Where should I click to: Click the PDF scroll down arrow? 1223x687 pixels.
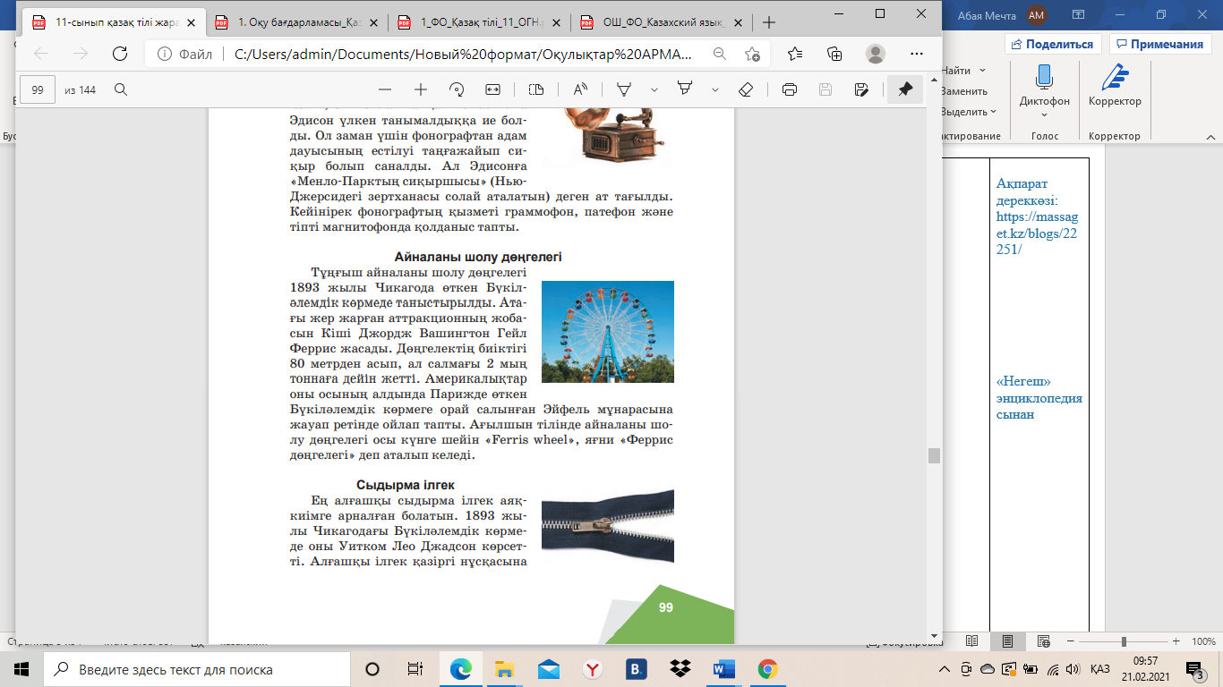point(935,636)
